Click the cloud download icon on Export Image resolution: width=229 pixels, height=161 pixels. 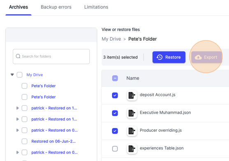[198, 57]
